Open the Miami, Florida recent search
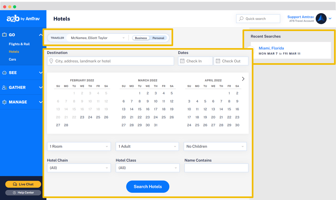The width and height of the screenshot is (336, 200). tap(271, 48)
